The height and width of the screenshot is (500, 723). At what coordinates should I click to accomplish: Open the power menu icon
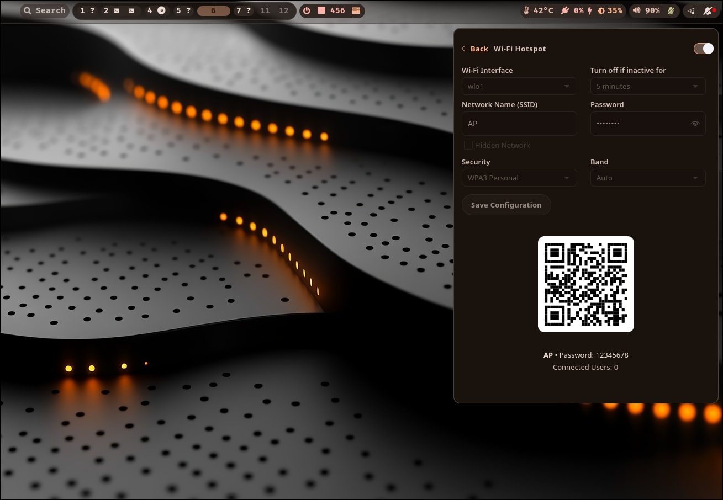(x=307, y=10)
